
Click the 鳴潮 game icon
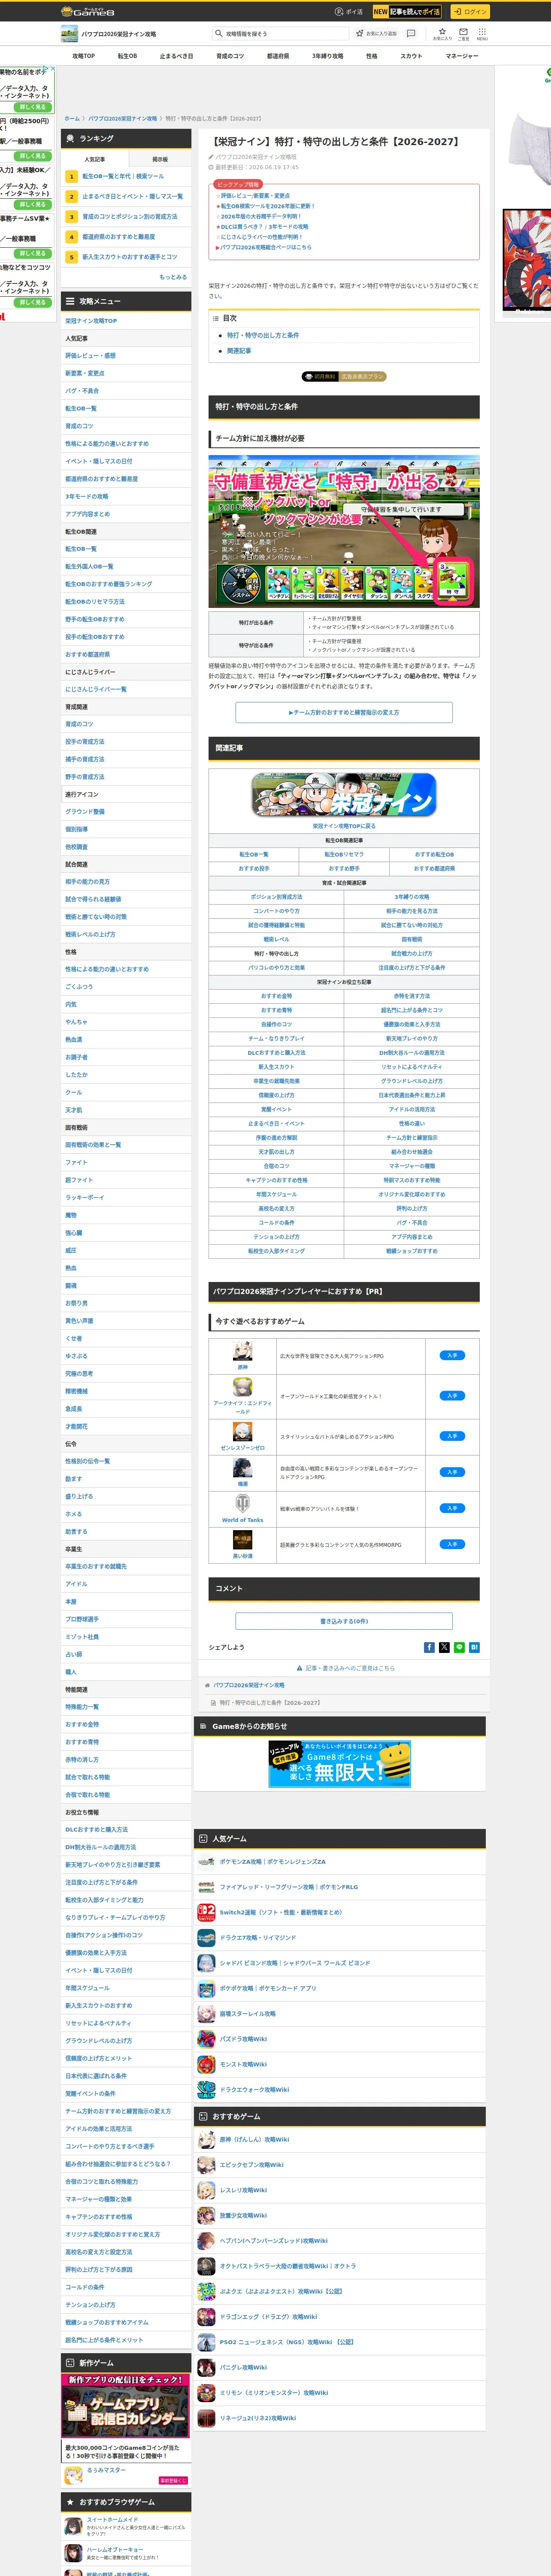[x=242, y=1468]
